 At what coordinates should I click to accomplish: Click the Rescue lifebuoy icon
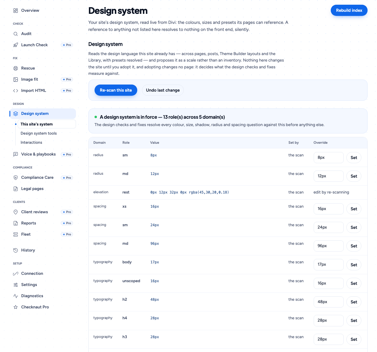point(16,68)
